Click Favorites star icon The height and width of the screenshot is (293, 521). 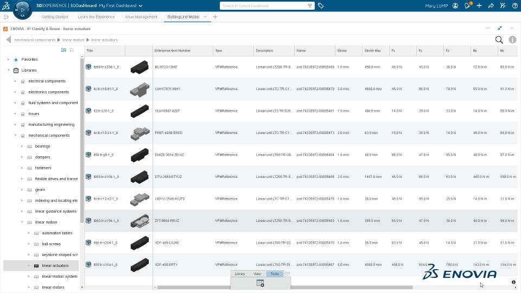[16, 60]
